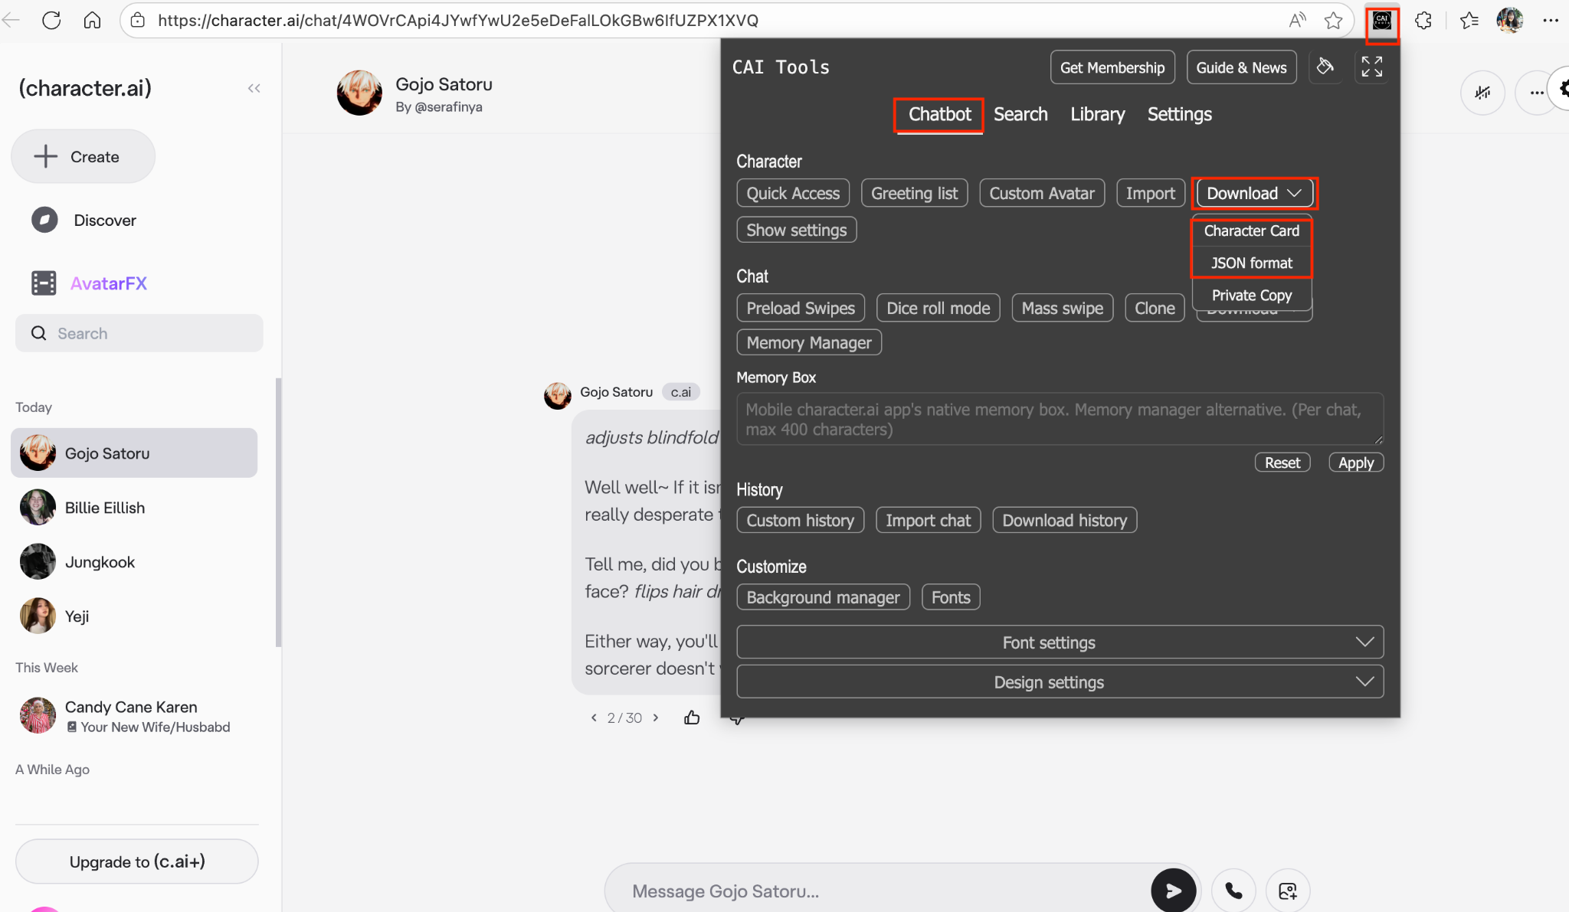Toggle Preload Swipes option

coord(800,308)
